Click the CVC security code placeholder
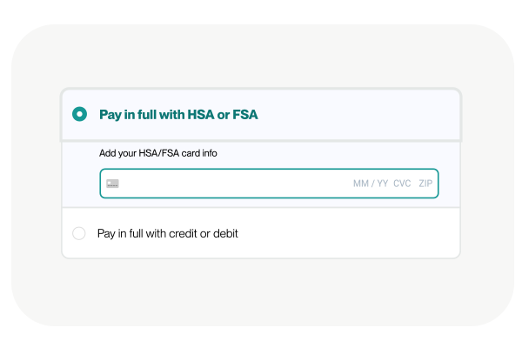Screen dimensions: 522x348 tap(402, 184)
